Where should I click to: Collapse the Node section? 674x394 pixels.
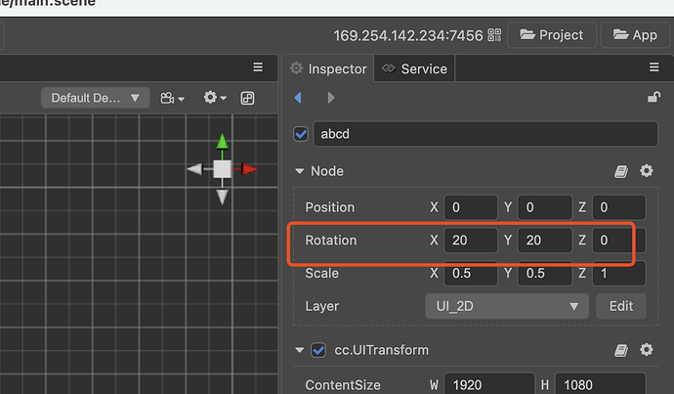click(300, 171)
